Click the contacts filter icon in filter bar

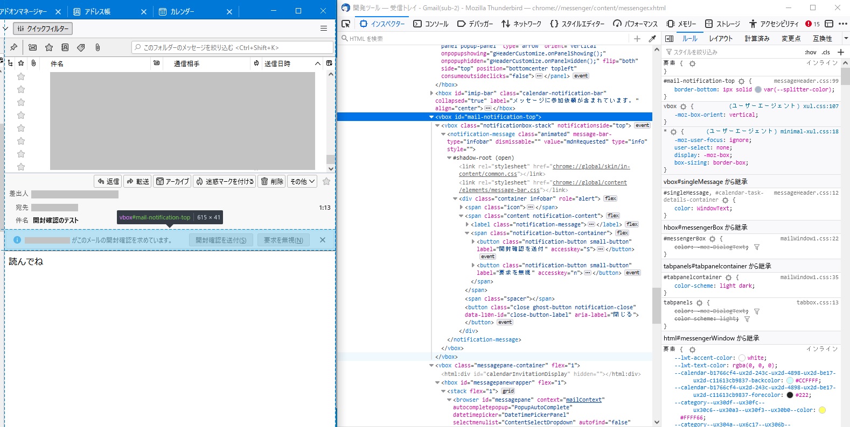click(x=65, y=47)
